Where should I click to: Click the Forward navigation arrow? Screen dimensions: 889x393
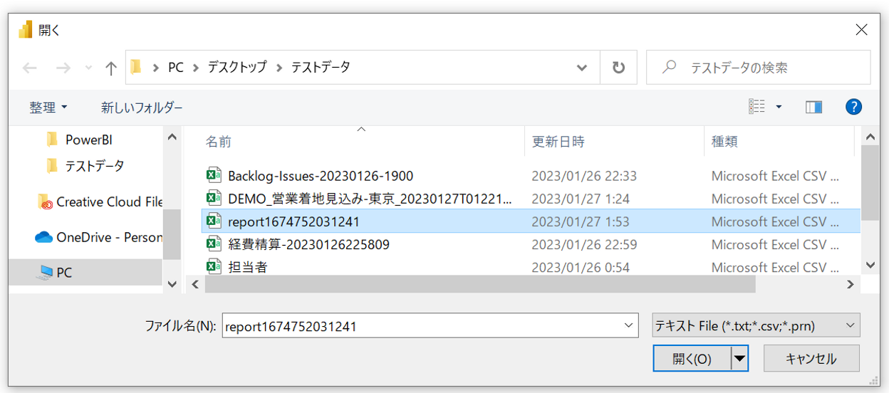[x=63, y=68]
